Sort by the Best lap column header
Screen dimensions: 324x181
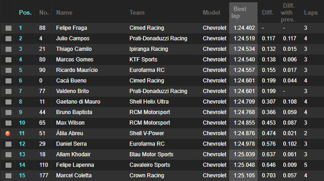tap(239, 12)
